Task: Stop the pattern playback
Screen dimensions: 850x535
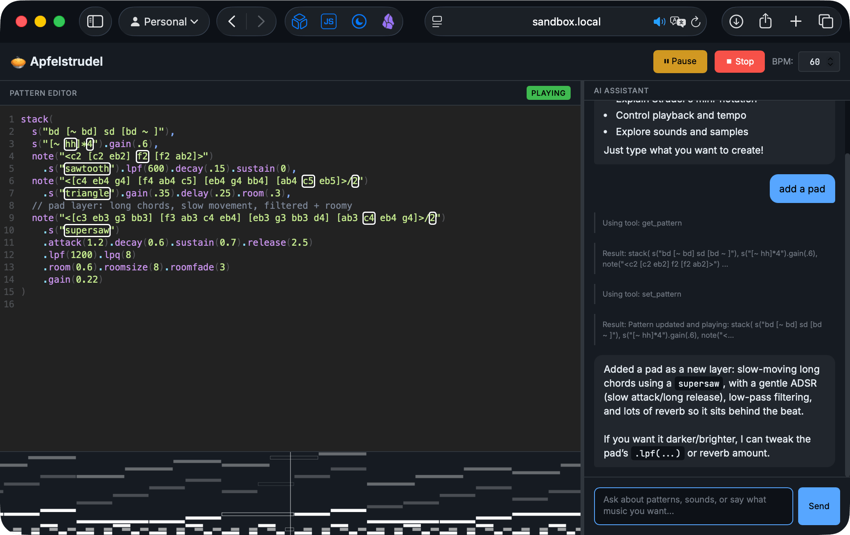Action: click(x=739, y=62)
